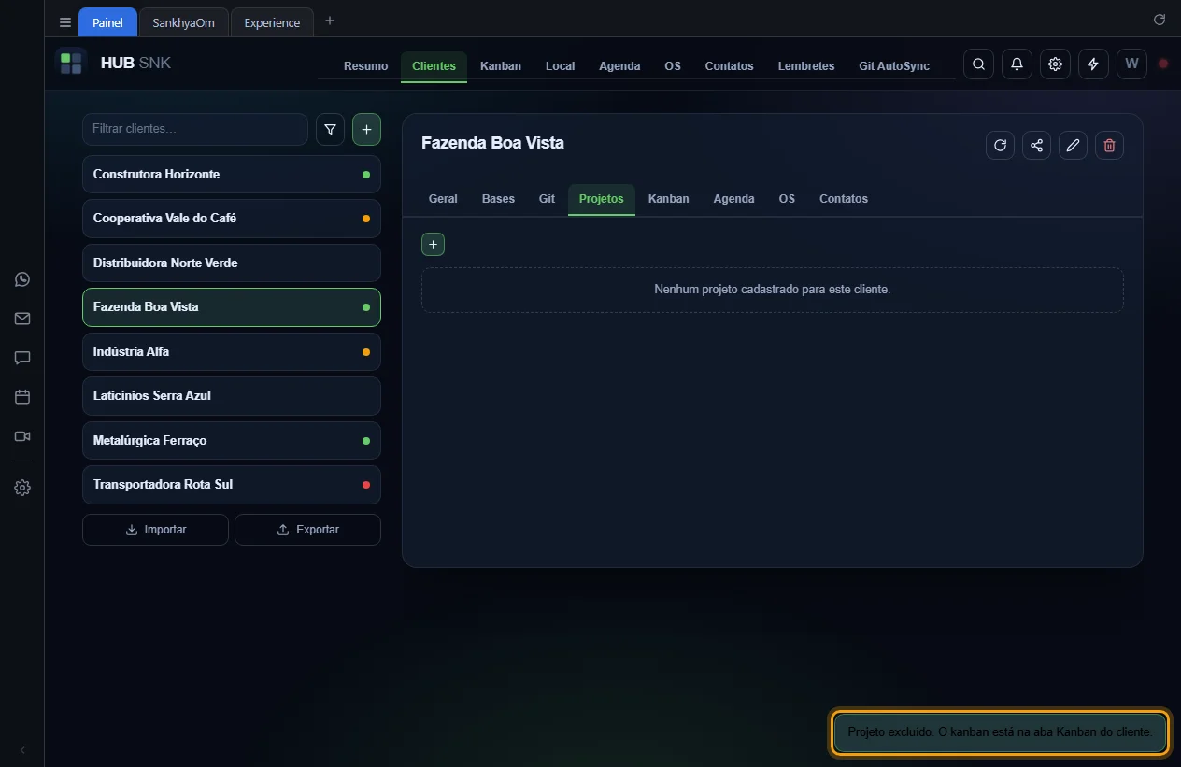
Task: Edit the client with pencil icon
Action: [1073, 145]
